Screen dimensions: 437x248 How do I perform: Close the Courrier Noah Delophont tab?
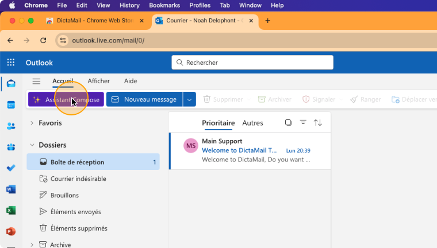click(251, 21)
